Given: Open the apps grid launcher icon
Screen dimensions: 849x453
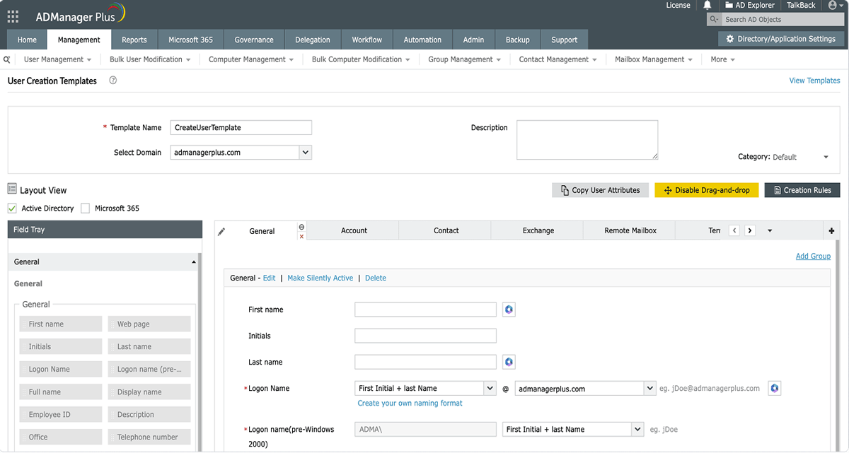Looking at the screenshot, I should point(13,16).
